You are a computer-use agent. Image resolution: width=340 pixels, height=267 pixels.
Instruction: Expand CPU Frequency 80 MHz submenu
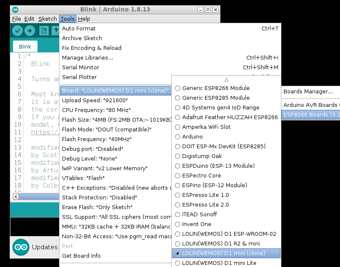coord(116,110)
